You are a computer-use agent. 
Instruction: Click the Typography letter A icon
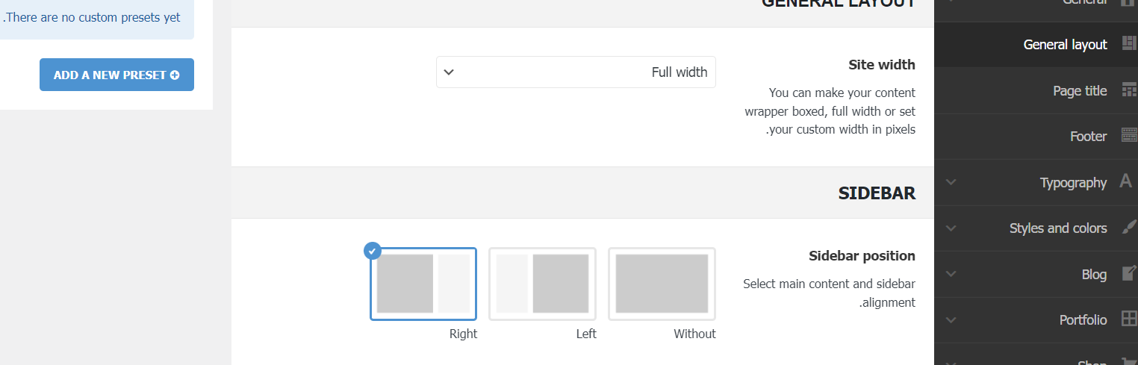[1126, 181]
